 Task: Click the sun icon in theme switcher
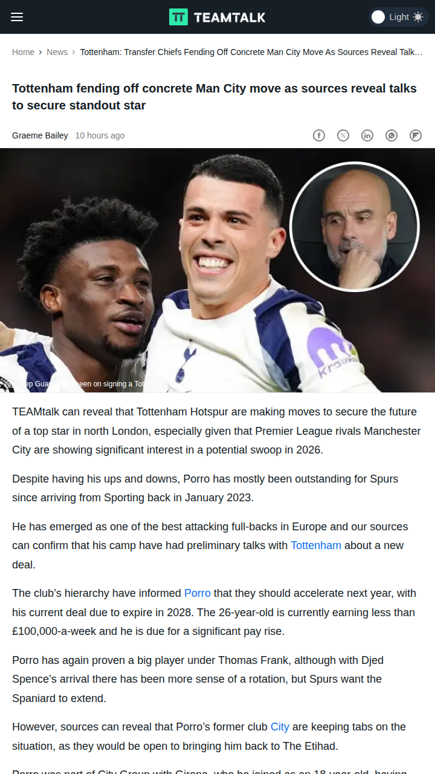[418, 17]
